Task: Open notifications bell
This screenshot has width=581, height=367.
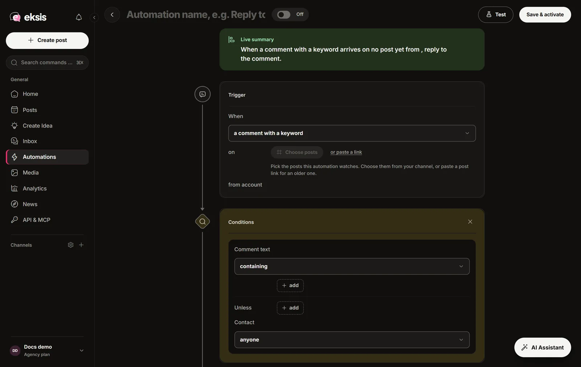Action: point(79,17)
